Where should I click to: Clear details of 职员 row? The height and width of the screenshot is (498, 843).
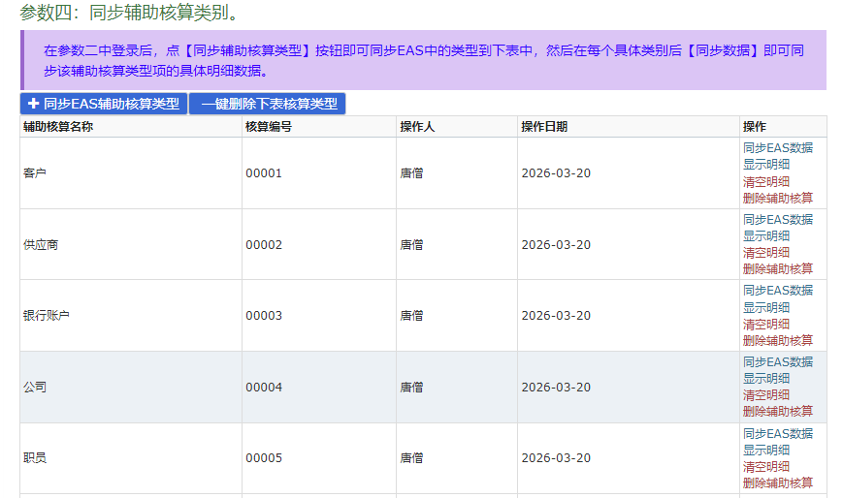765,467
